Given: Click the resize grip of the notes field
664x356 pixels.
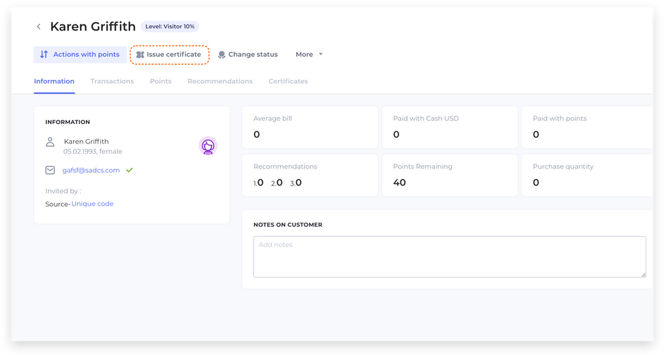Looking at the screenshot, I should [x=643, y=274].
